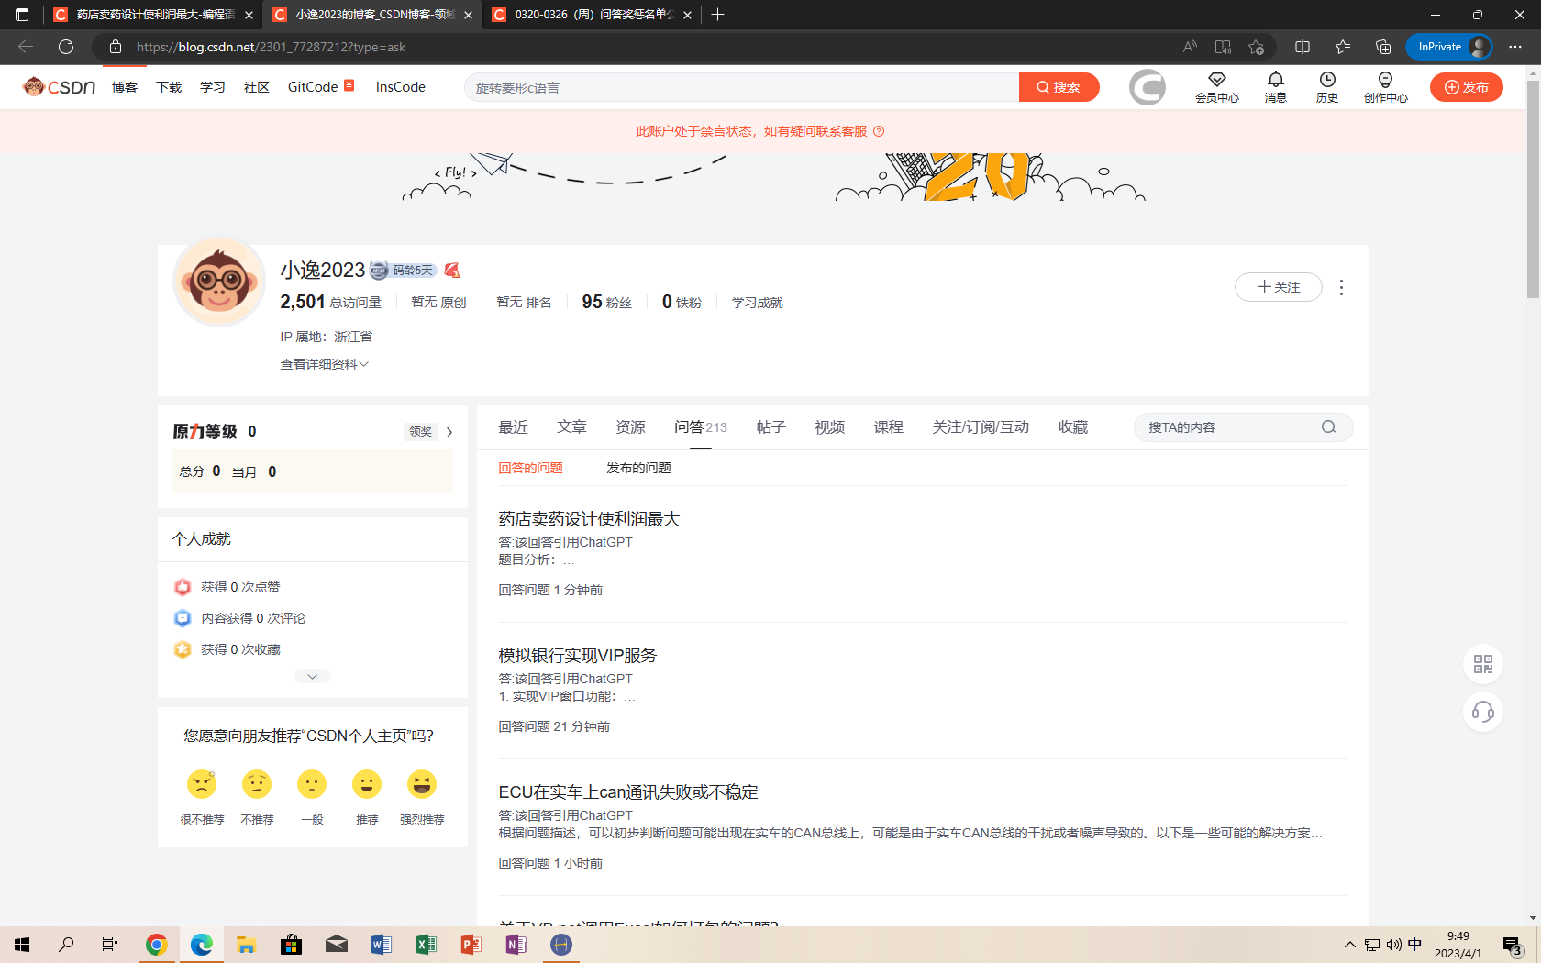
Task: Click the gray C avatar icon in header
Action: click(x=1147, y=87)
